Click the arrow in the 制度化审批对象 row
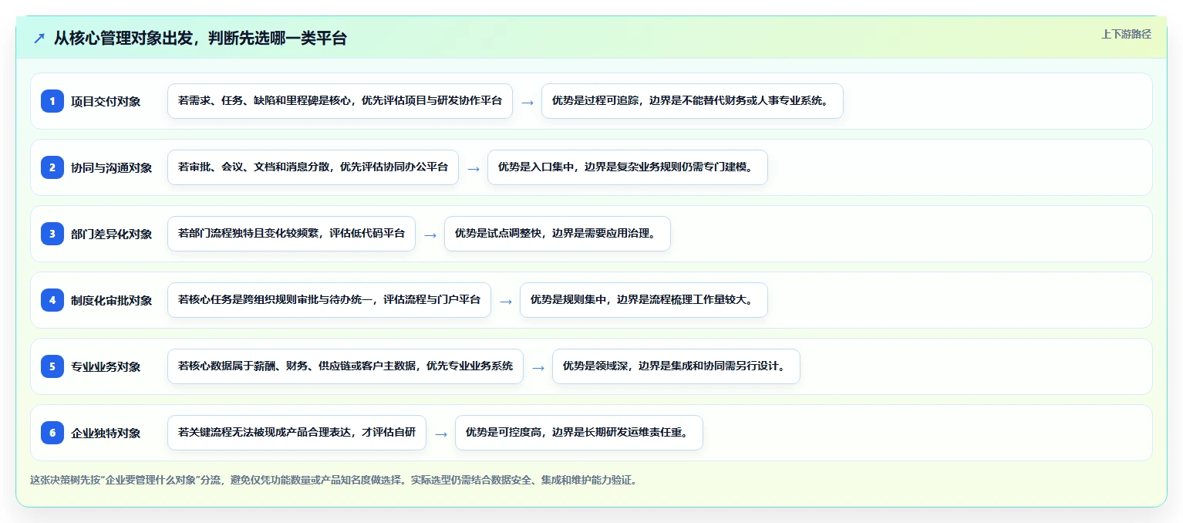Viewport: 1183px width, 523px height. [506, 301]
